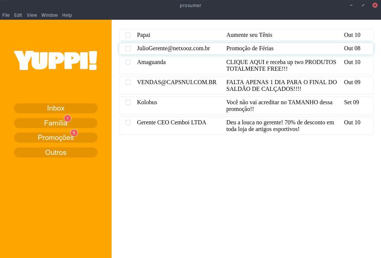Click Out 10 date on Gerente CEO row
381x258 pixels.
coord(352,122)
